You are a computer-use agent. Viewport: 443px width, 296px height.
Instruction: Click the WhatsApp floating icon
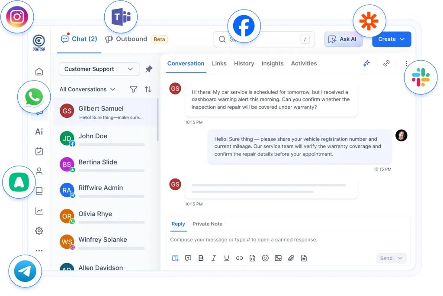click(34, 97)
